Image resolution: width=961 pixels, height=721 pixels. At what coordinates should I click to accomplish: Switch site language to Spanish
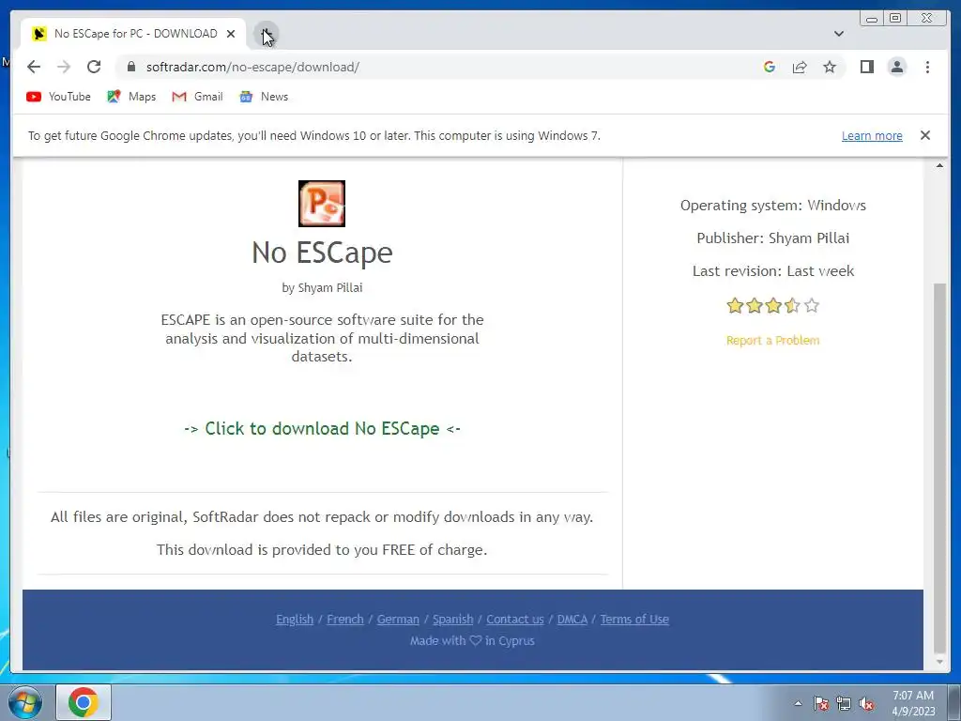(x=453, y=620)
